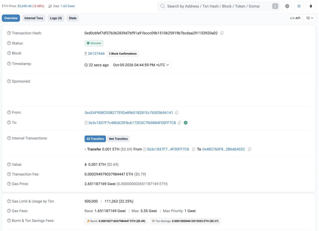The width and height of the screenshot is (319, 231).
Task: Open site settings gear icon
Action: click(287, 6)
